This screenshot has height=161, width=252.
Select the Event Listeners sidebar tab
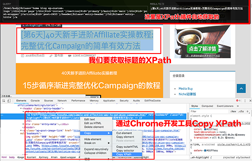tap(225, 106)
